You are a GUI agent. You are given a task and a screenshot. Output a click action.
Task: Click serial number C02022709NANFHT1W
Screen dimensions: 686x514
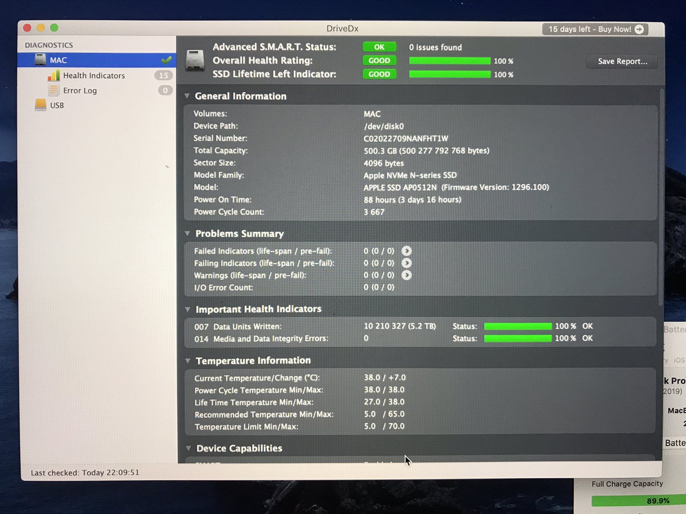pos(406,138)
